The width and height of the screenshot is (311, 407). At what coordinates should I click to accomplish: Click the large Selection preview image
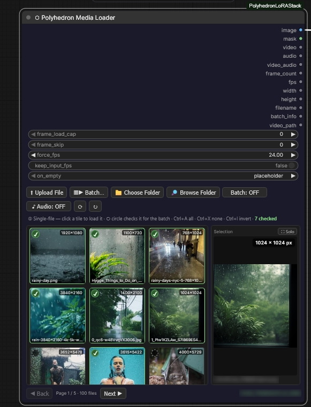[x=255, y=306]
